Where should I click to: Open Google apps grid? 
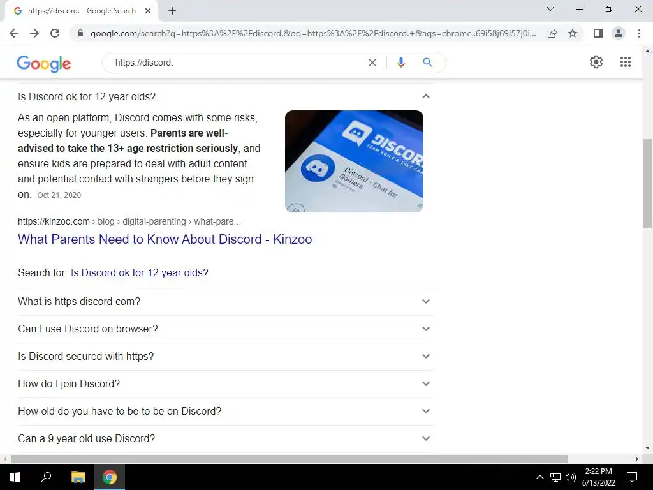625,62
